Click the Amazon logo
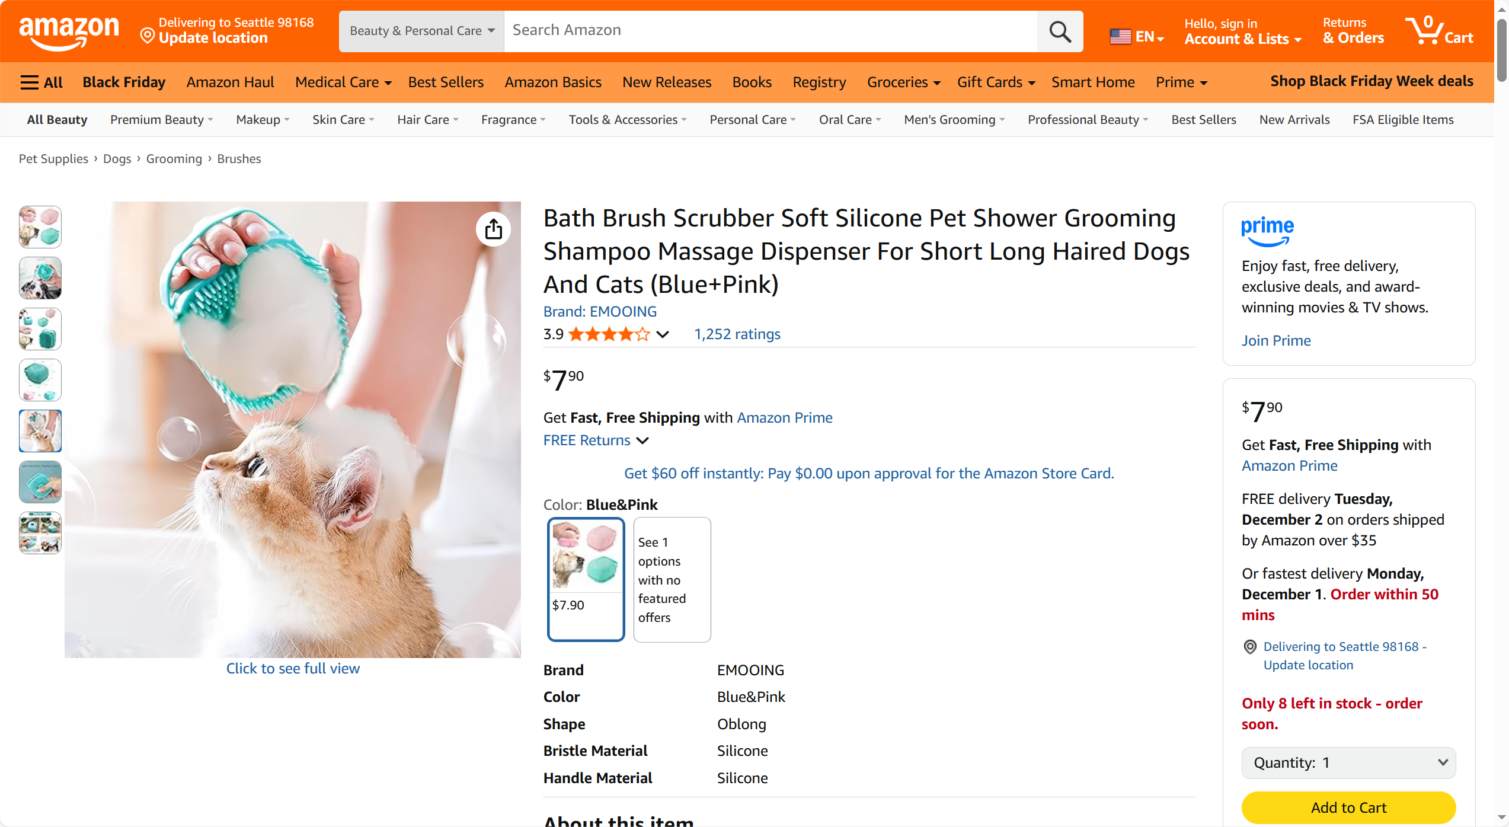Screen dimensions: 1509x827 69,31
